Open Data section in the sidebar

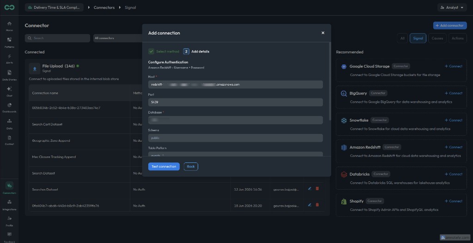(x=9, y=124)
